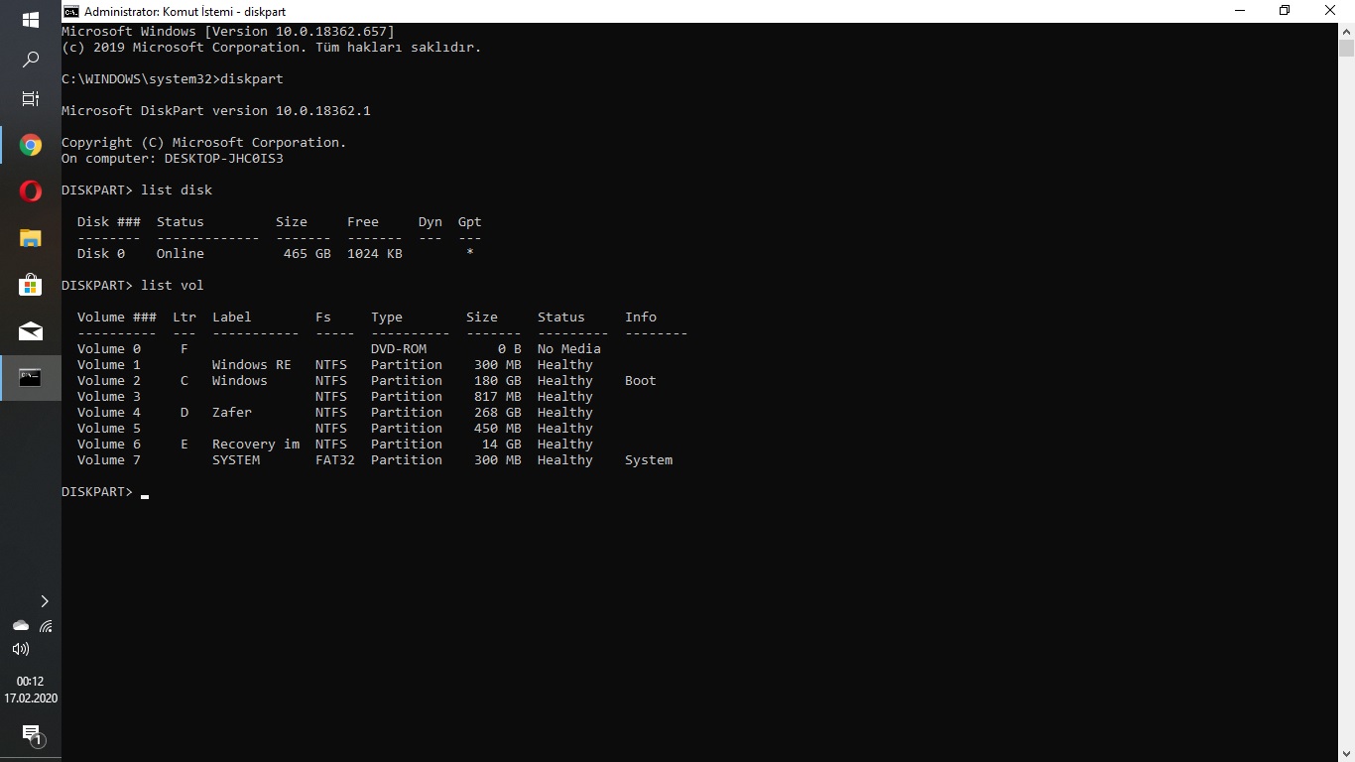Screen dimensions: 1355x762
Task: Click the '14 GB' size value
Action: [502, 444]
